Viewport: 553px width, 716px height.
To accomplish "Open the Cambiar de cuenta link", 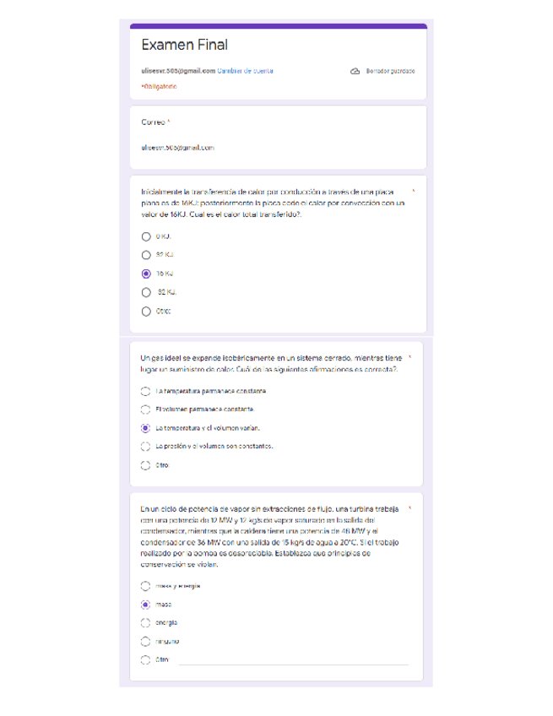I will point(246,71).
